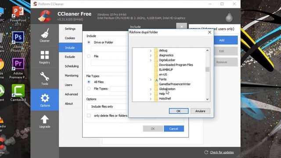
Task: Click Anulare in the folder browse dialog
Action: tap(200, 111)
